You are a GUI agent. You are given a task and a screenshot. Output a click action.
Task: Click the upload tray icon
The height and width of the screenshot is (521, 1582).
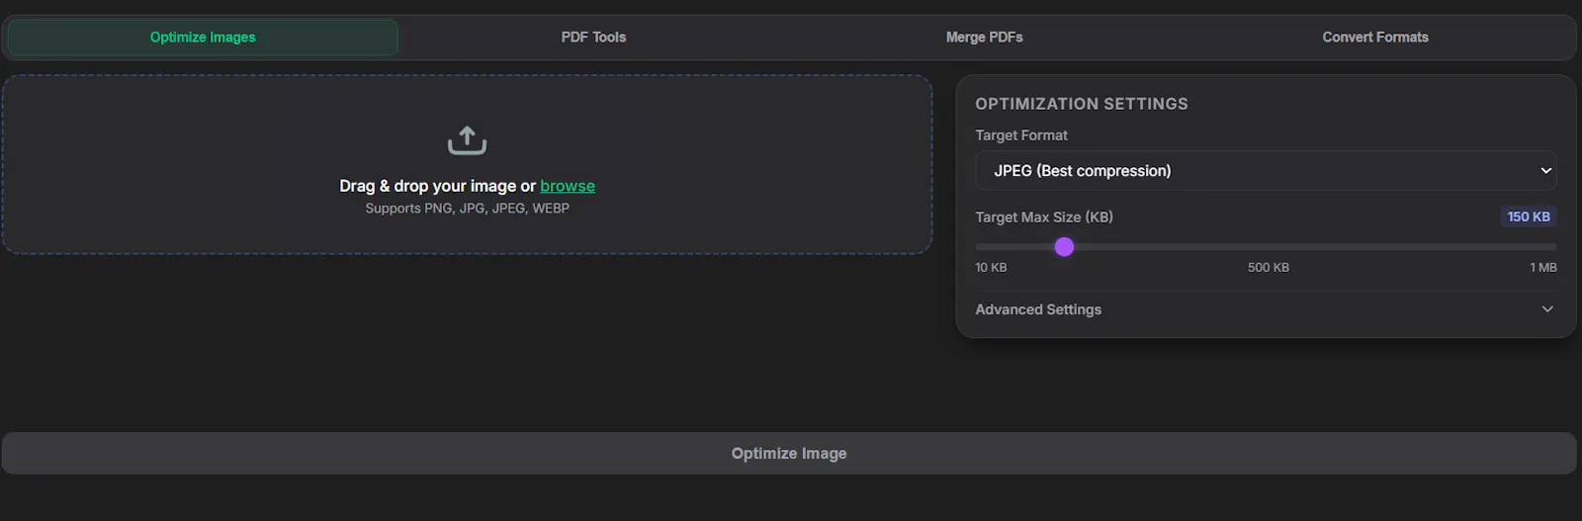(x=467, y=140)
